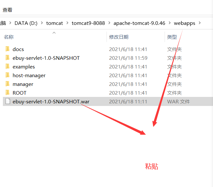Expand chevron before DATA (D:) breadcrumb
This screenshot has width=213, height=187.
[x=10, y=23]
